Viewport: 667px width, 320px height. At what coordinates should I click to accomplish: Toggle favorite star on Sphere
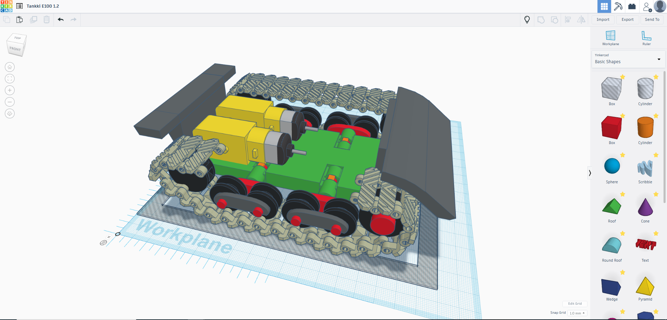point(623,155)
